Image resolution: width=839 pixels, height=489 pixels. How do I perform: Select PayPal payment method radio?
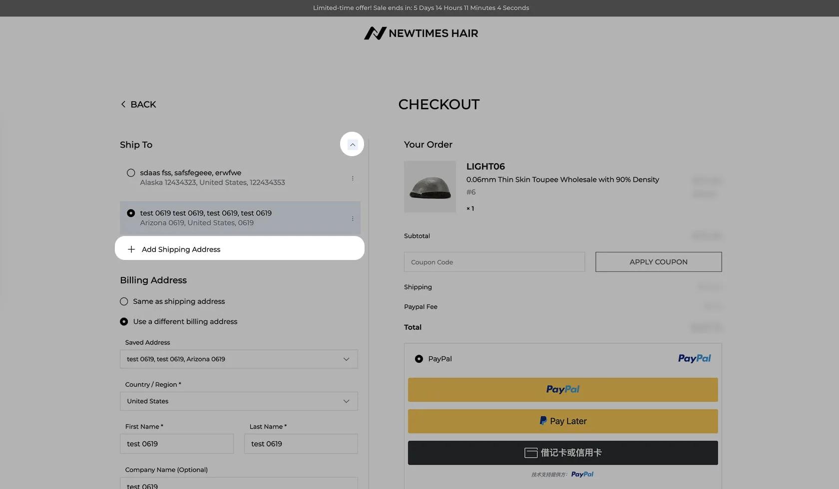[x=419, y=359]
